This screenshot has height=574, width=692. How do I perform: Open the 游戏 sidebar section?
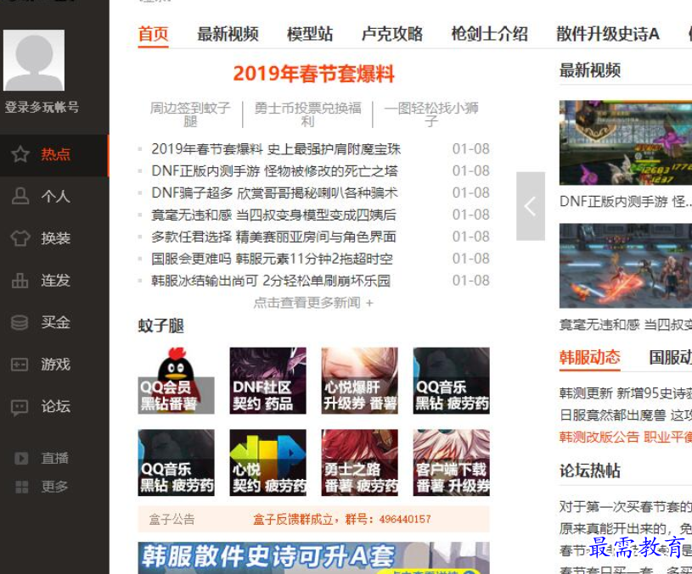tap(53, 365)
